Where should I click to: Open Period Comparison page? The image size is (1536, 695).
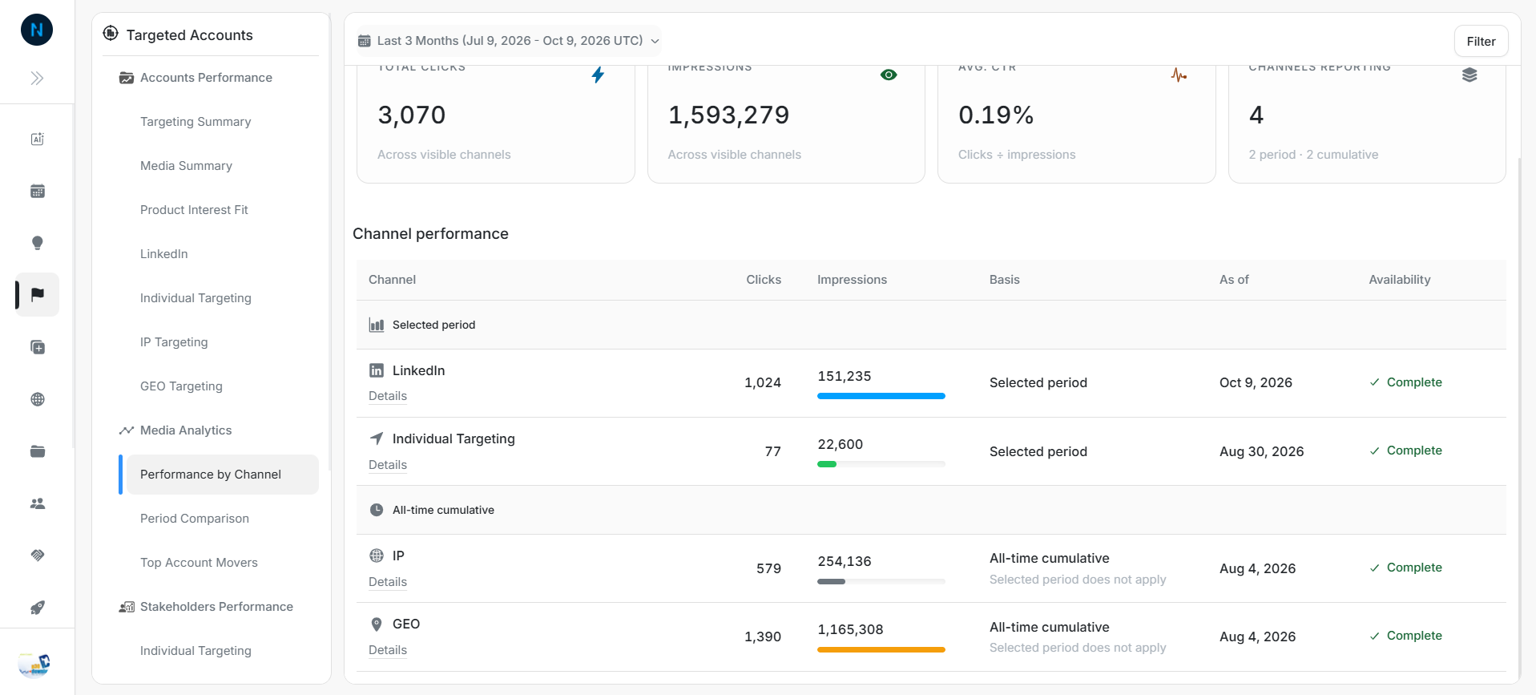195,519
